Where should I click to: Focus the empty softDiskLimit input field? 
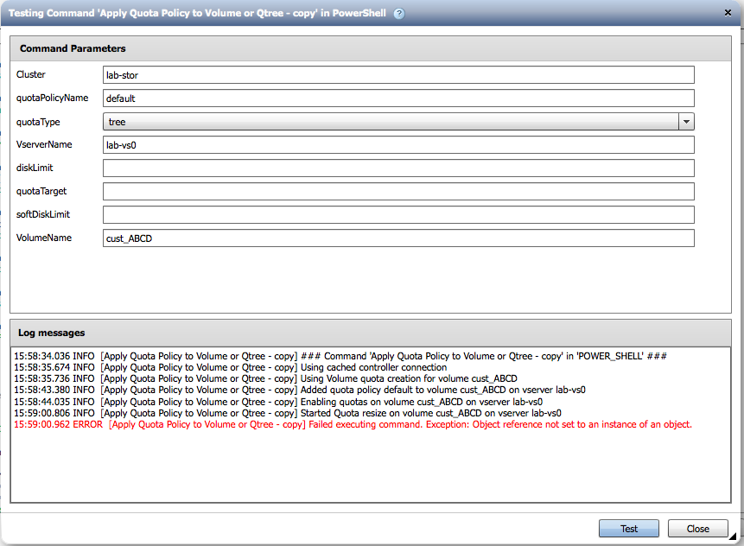click(398, 214)
